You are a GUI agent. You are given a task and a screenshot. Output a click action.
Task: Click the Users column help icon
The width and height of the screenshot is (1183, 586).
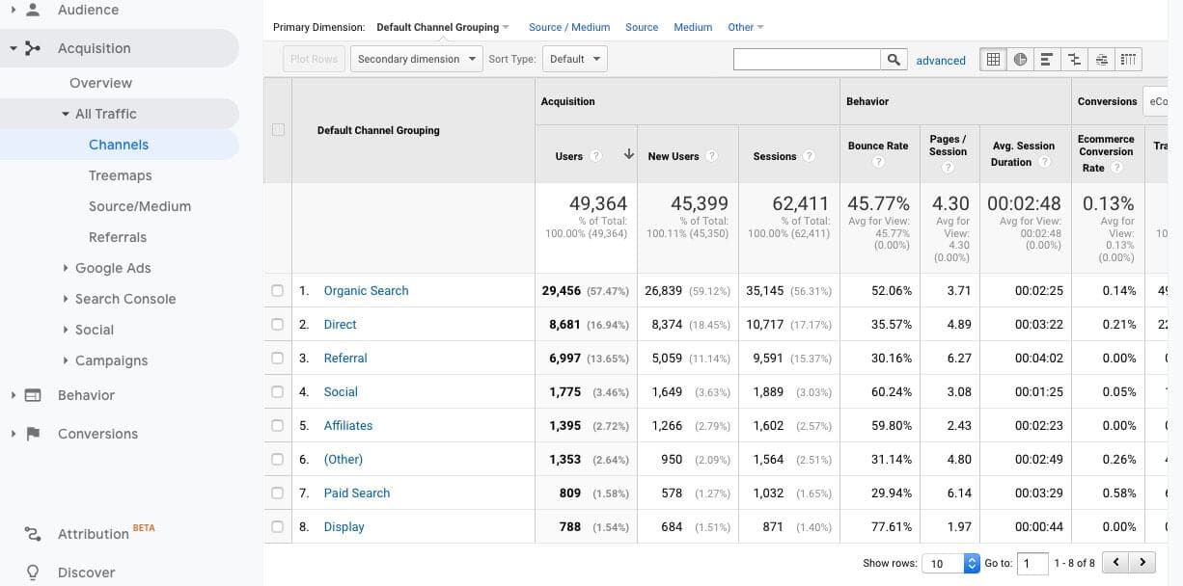tap(596, 156)
